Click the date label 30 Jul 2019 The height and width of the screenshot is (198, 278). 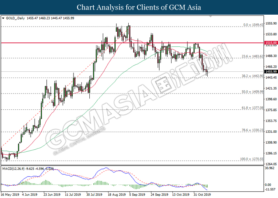(x=94, y=194)
